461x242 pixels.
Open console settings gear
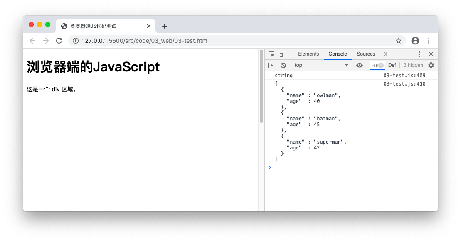431,65
